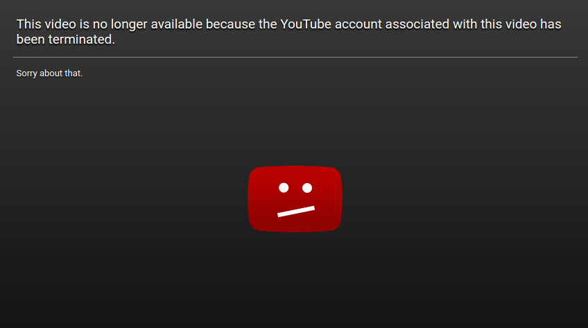Click the red sad YouTube face icon
This screenshot has height=328, width=588.
[295, 199]
